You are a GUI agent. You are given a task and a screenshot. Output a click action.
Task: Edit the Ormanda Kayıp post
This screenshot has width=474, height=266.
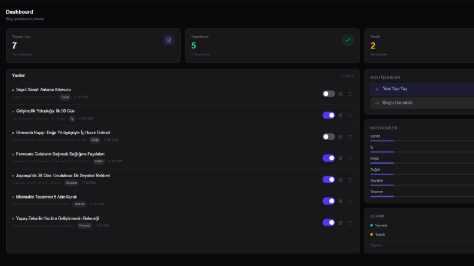click(340, 137)
